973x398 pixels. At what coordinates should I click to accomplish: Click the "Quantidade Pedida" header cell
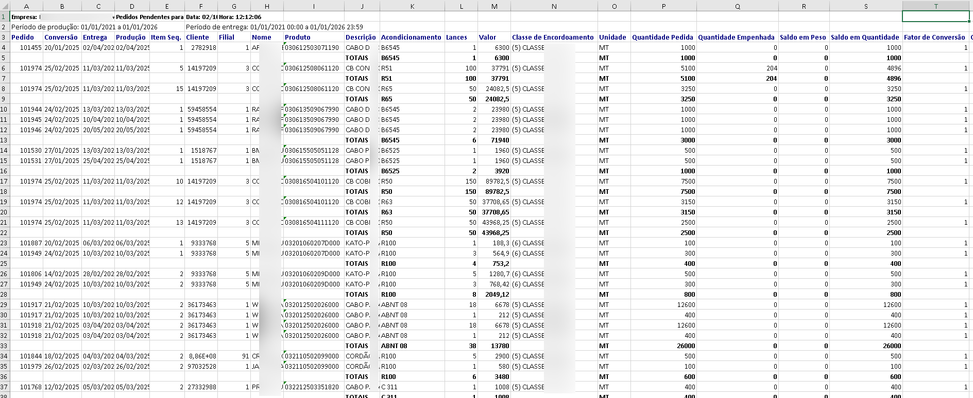pyautogui.click(x=663, y=37)
